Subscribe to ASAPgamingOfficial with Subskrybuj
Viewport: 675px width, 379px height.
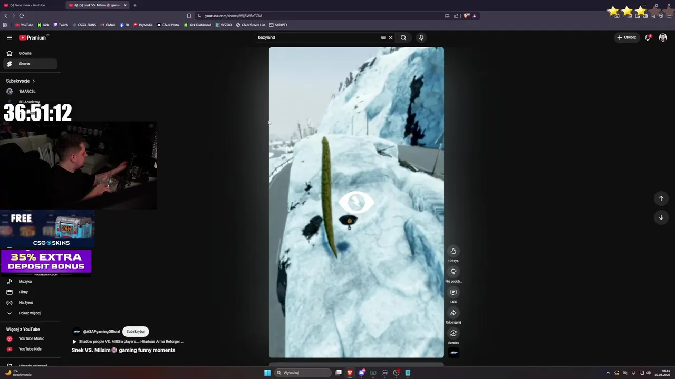pyautogui.click(x=136, y=332)
